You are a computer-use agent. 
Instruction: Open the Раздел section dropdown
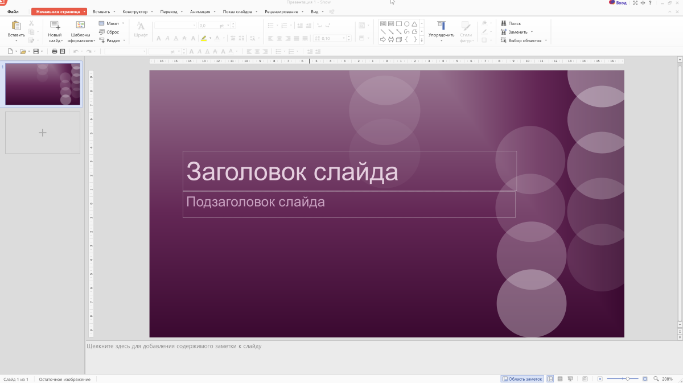click(123, 40)
